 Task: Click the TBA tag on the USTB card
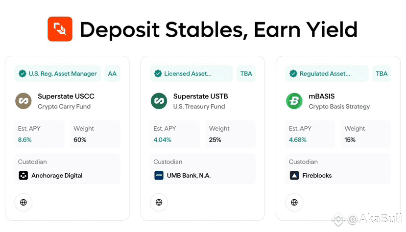click(x=246, y=74)
